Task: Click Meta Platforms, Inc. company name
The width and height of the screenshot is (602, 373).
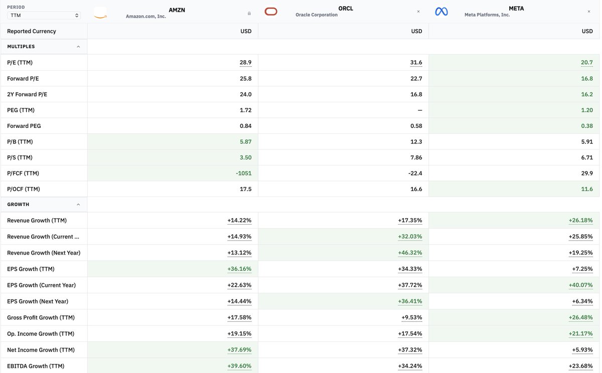Action: 487,15
